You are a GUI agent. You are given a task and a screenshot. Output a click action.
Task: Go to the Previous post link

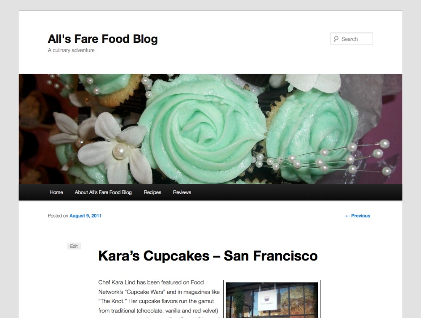(x=357, y=216)
